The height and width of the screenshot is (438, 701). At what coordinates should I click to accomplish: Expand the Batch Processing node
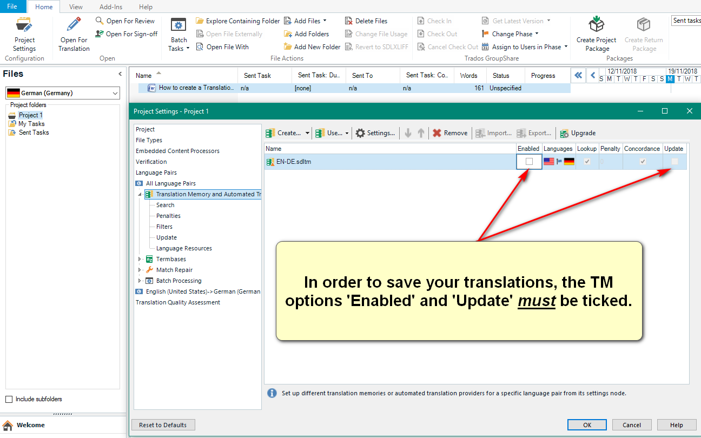click(x=140, y=281)
